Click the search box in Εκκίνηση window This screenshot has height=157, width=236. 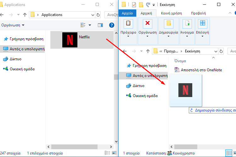pyautogui.click(x=232, y=51)
